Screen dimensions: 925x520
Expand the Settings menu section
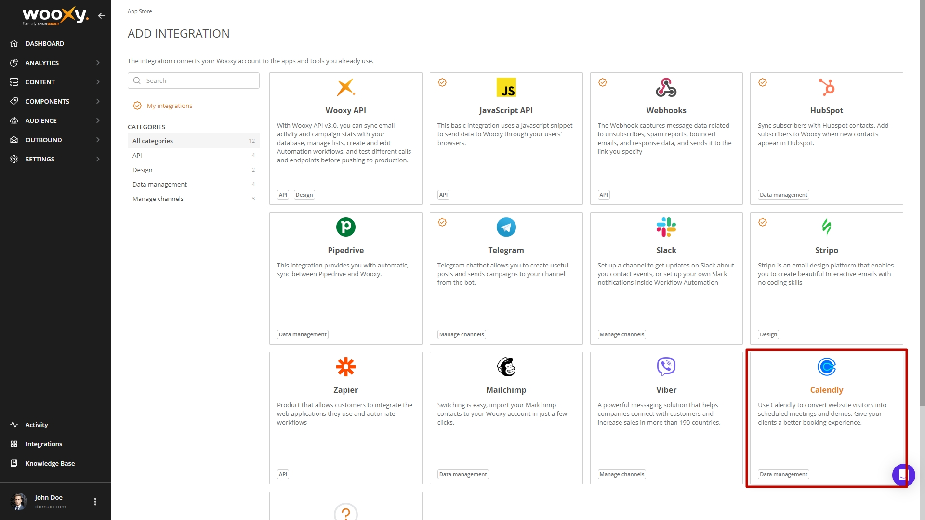(55, 159)
